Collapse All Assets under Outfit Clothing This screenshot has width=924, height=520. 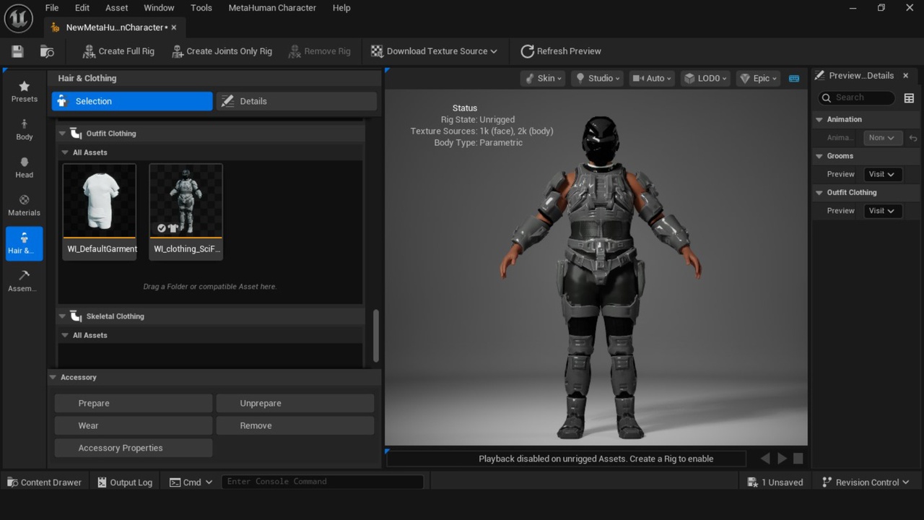click(64, 152)
